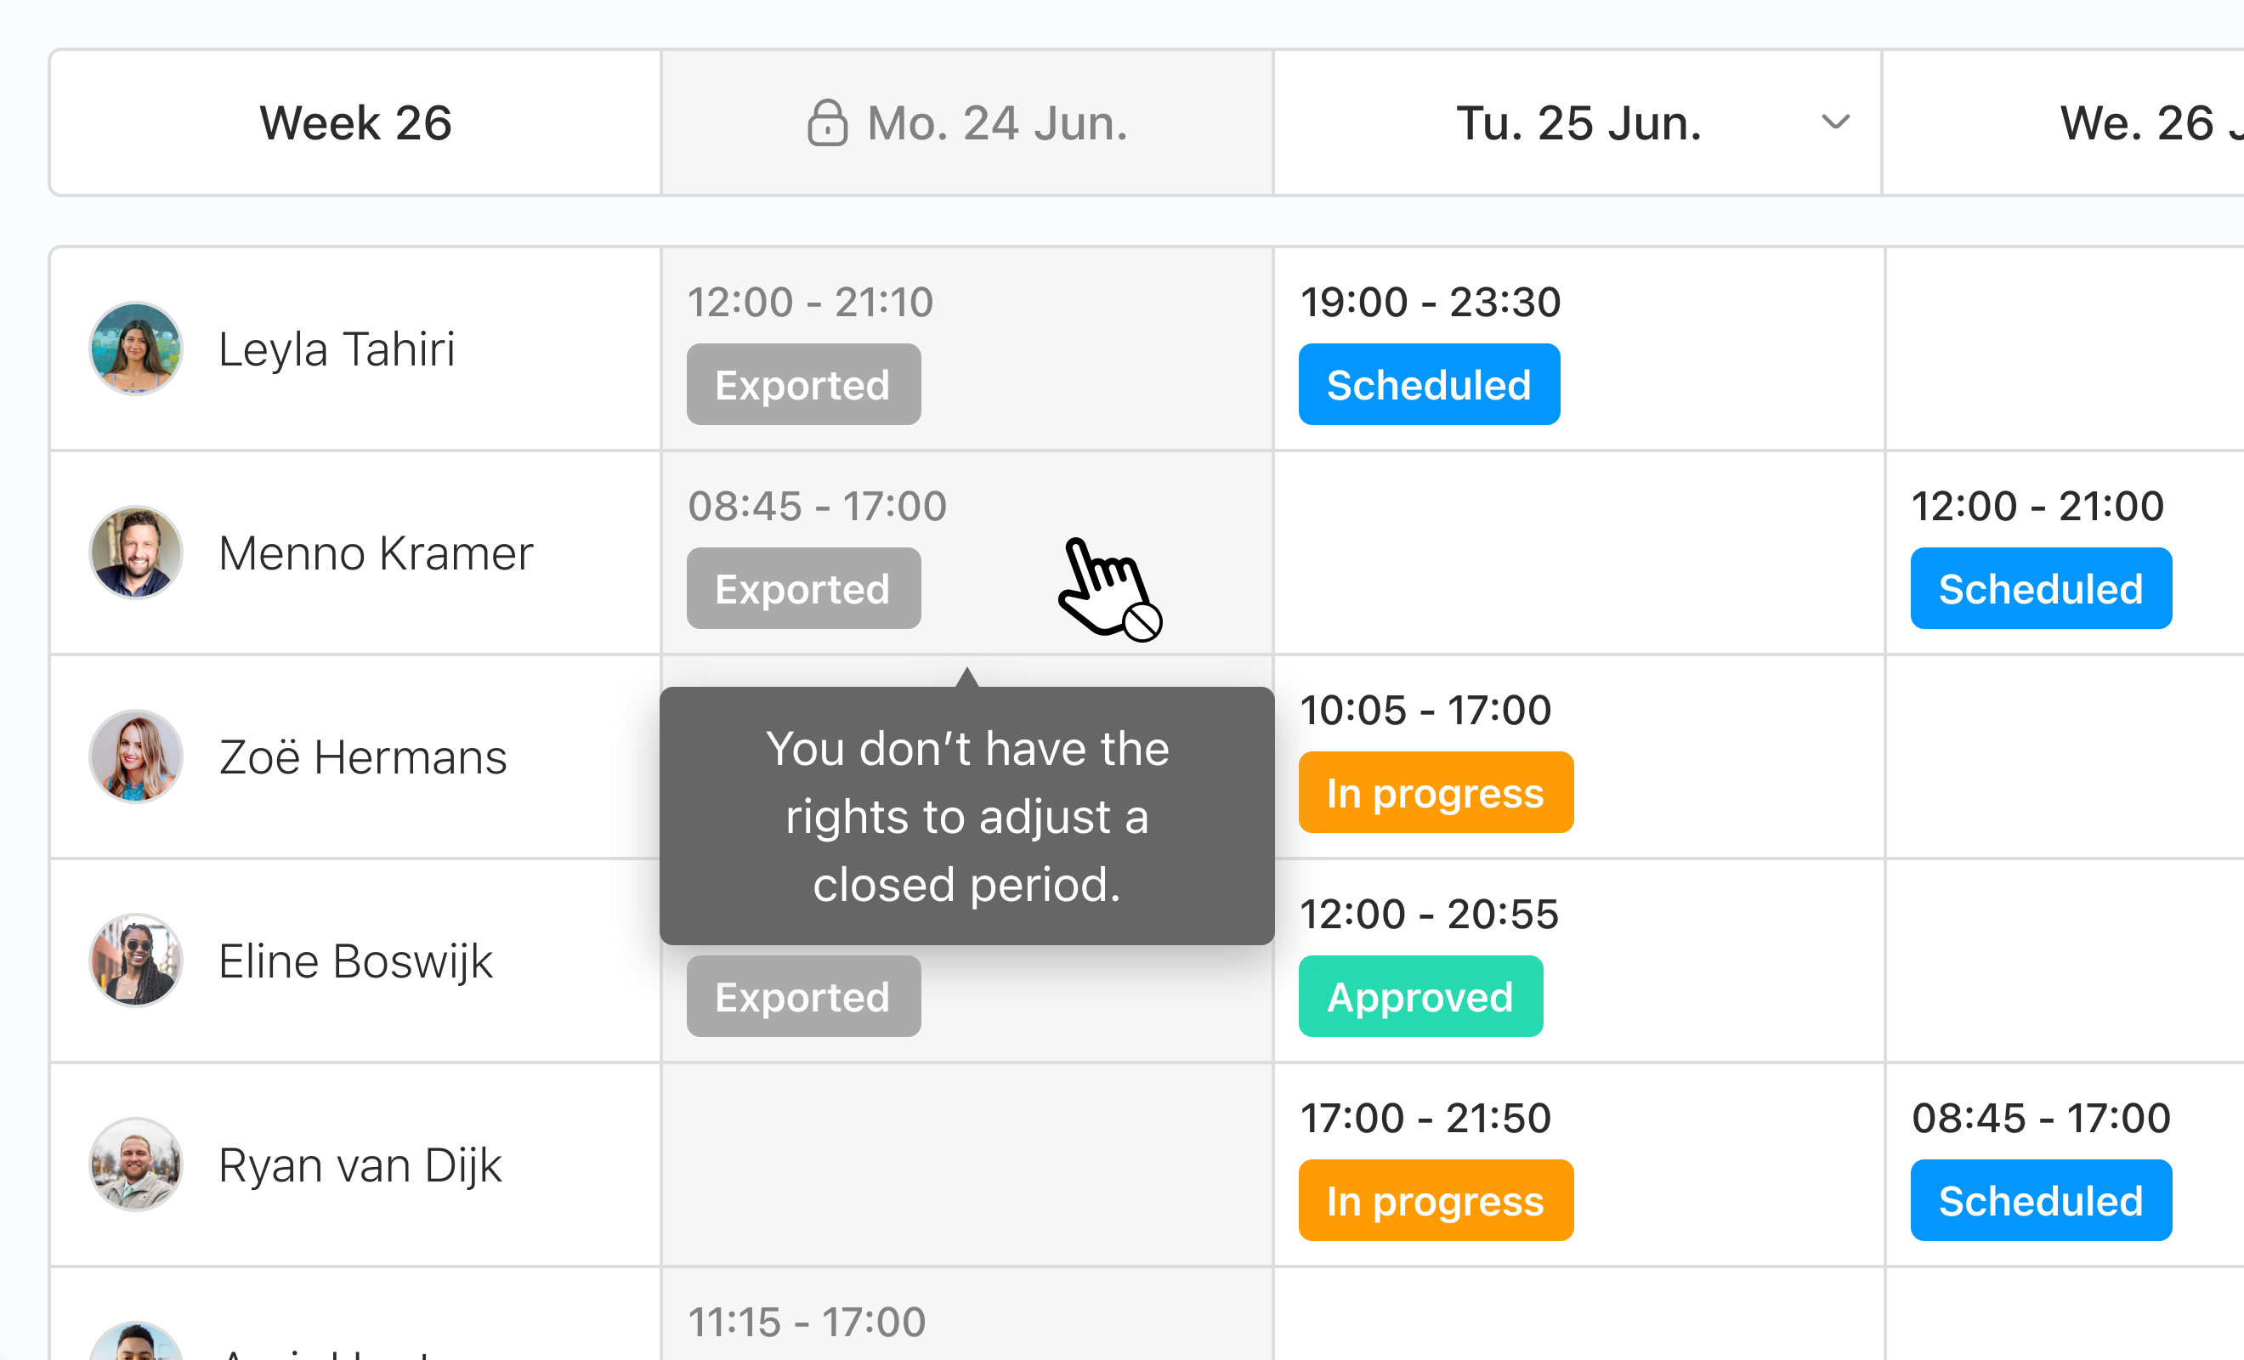Select the Week 26 header

click(355, 123)
